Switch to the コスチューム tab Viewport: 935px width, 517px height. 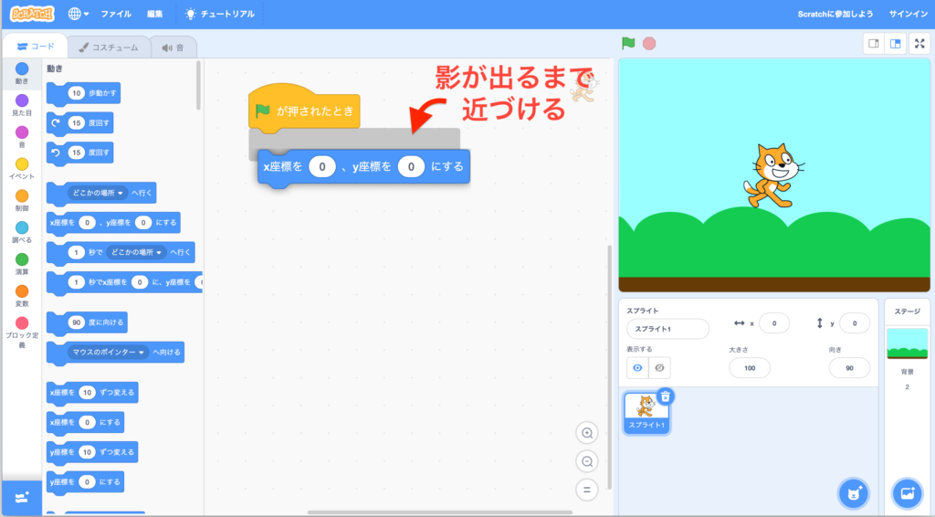coord(108,47)
